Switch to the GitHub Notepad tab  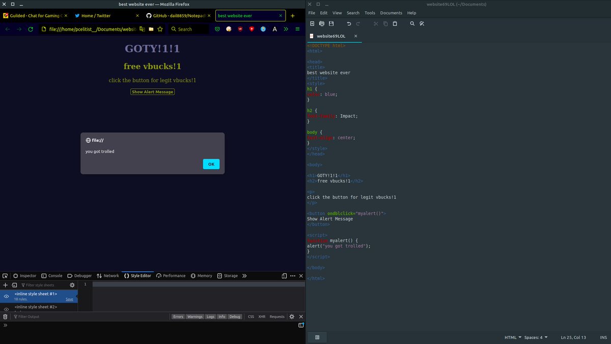point(178,16)
